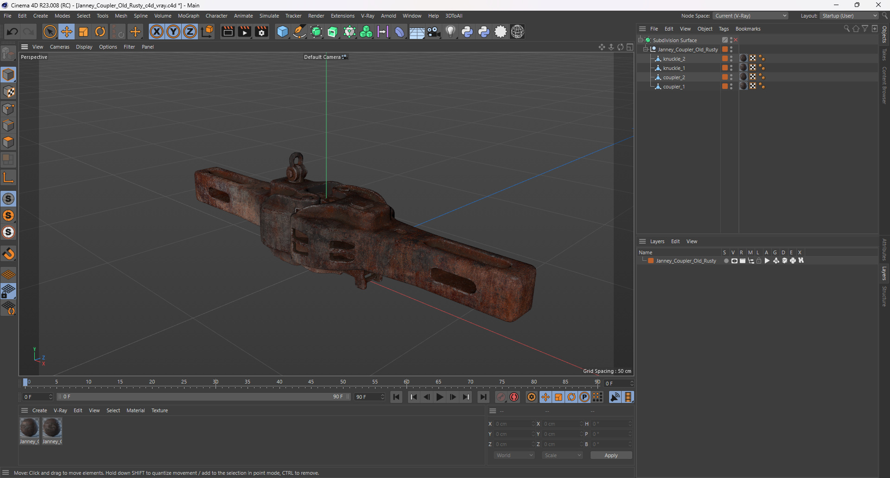Select the Live Selection tool
This screenshot has height=478, width=890.
(50, 31)
